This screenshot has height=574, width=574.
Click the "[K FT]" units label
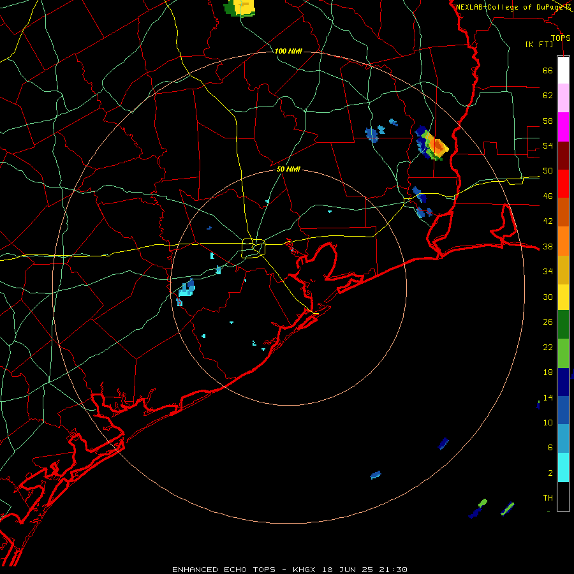539,44
